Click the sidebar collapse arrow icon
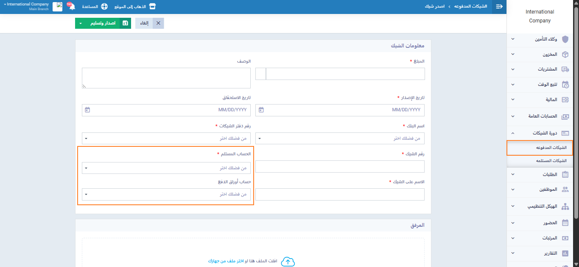 point(499,7)
